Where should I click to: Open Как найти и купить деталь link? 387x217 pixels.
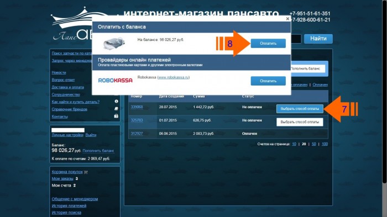(76, 102)
